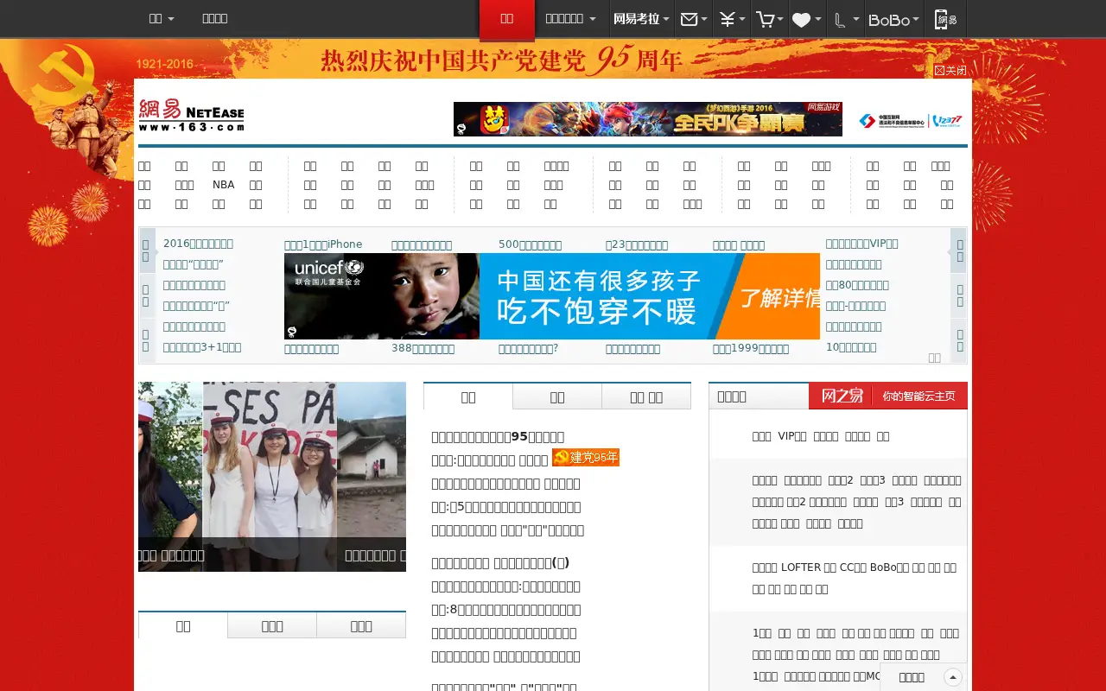Expand the 网易考拉 dropdown
The height and width of the screenshot is (691, 1106).
(641, 19)
